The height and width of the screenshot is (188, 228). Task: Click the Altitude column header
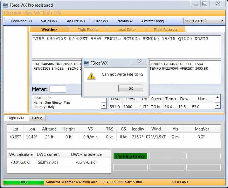[x=49, y=129]
